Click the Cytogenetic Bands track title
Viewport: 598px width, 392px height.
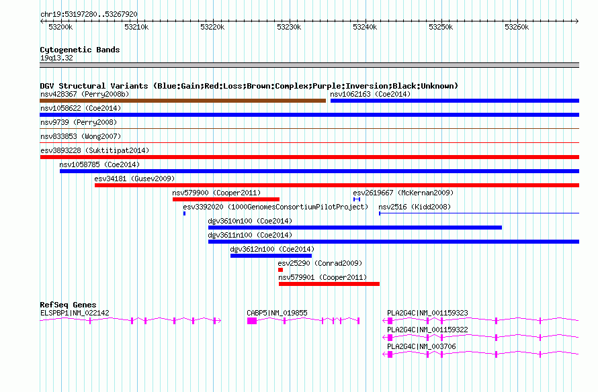pos(80,50)
